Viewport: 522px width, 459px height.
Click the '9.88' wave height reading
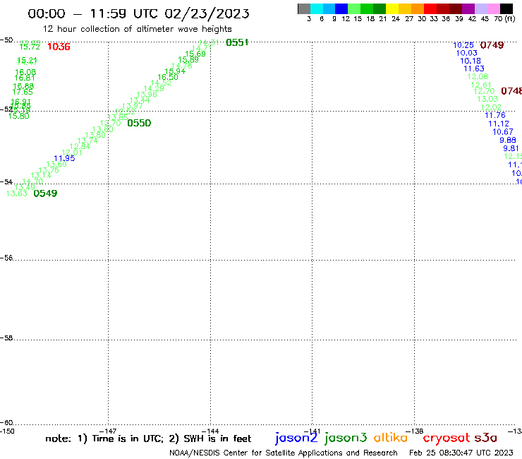click(x=508, y=141)
